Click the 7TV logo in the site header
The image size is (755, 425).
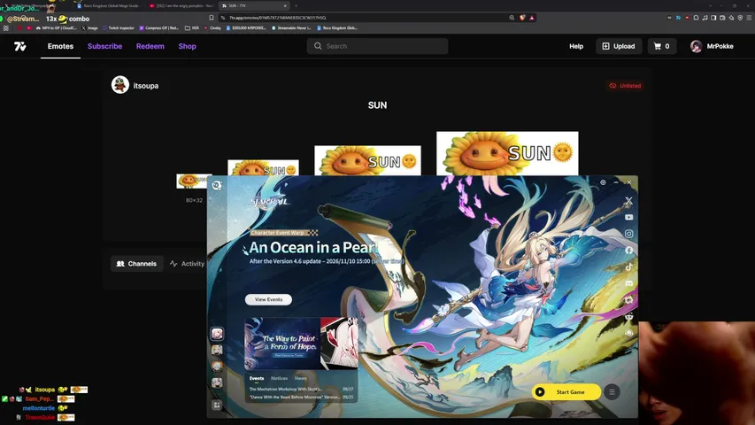pos(19,46)
